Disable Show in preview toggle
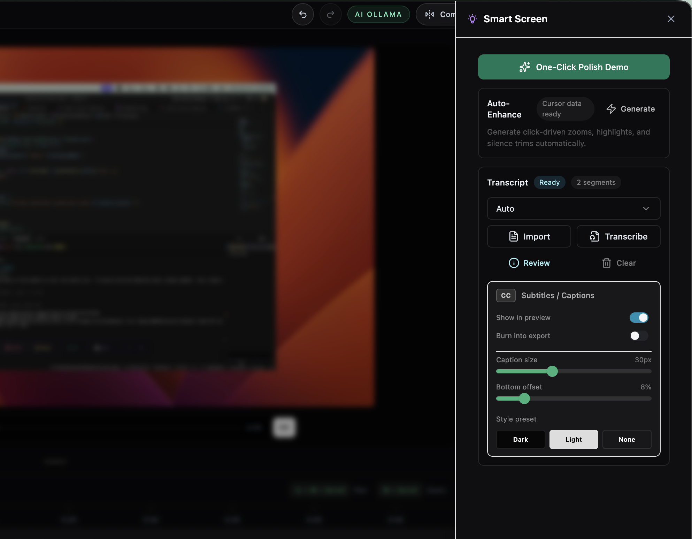The height and width of the screenshot is (539, 692). pos(638,318)
